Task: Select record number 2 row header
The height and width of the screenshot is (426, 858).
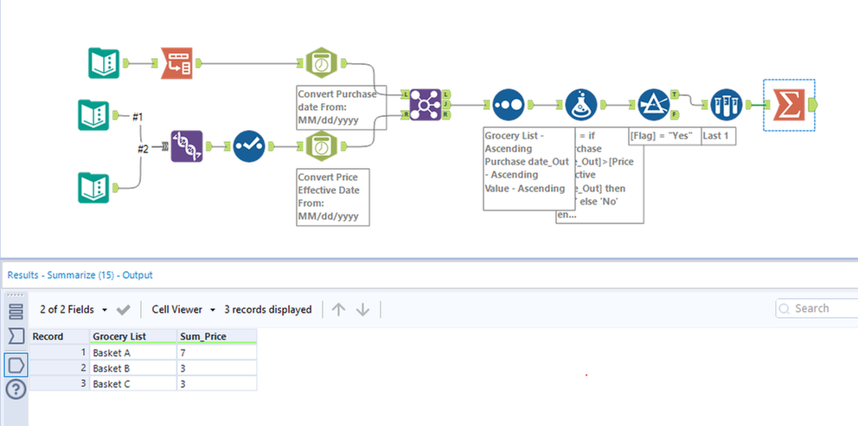Action: (x=59, y=368)
